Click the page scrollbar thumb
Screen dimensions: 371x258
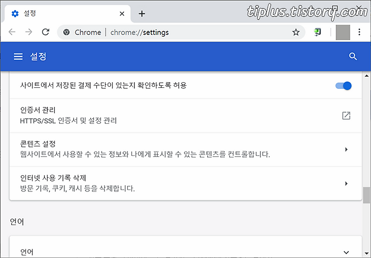coord(366,195)
